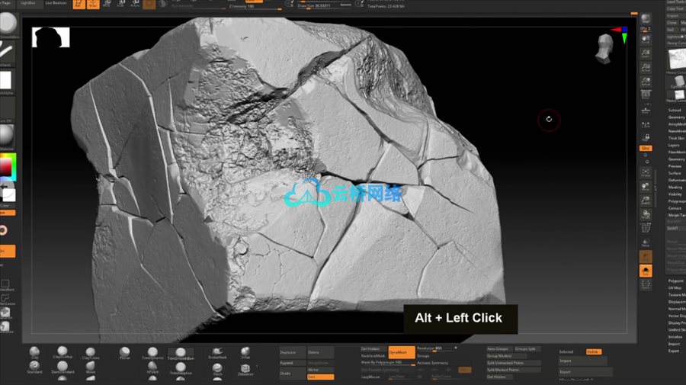Expand the Geometry subpalette
This screenshot has height=385, width=686.
tap(676, 117)
